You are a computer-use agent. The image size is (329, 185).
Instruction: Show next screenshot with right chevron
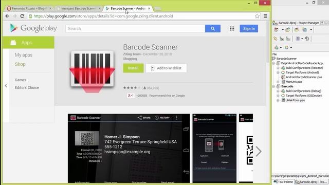[x=259, y=151]
